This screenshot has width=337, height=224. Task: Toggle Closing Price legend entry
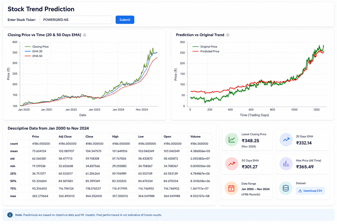coord(37,47)
